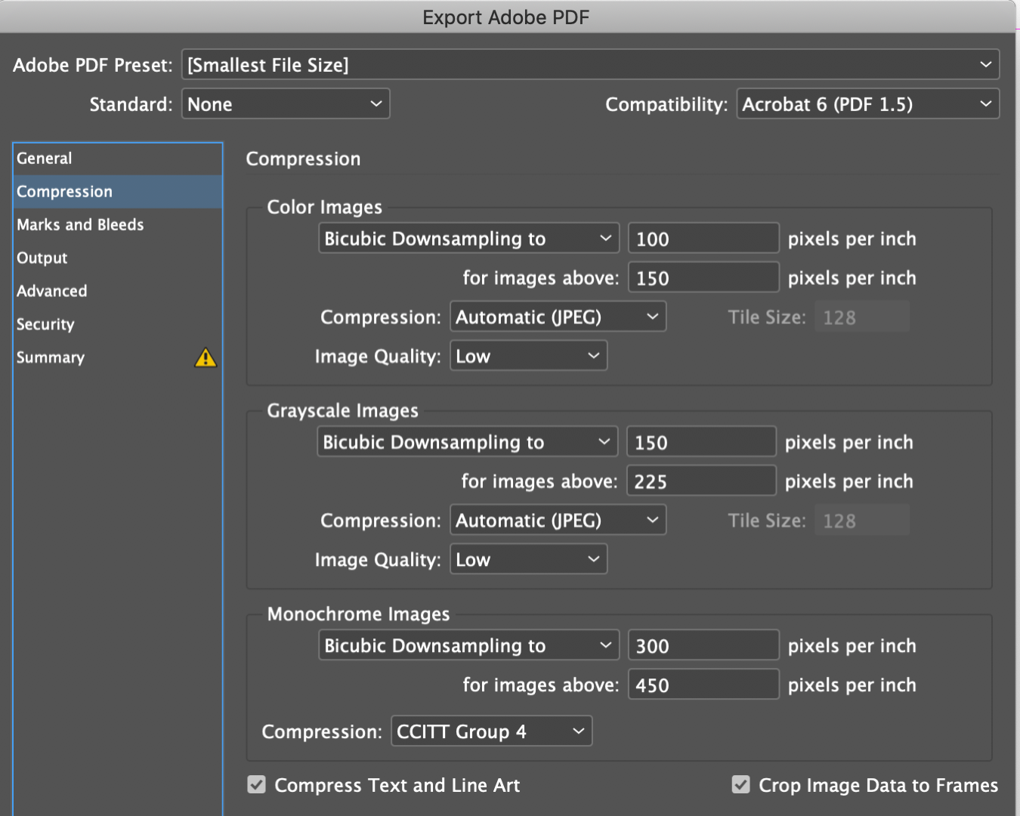This screenshot has width=1020, height=816.
Task: Open the Standard dropdown set to None
Action: (286, 104)
